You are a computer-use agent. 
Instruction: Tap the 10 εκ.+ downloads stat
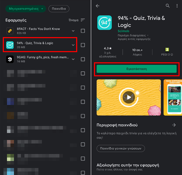(137, 52)
